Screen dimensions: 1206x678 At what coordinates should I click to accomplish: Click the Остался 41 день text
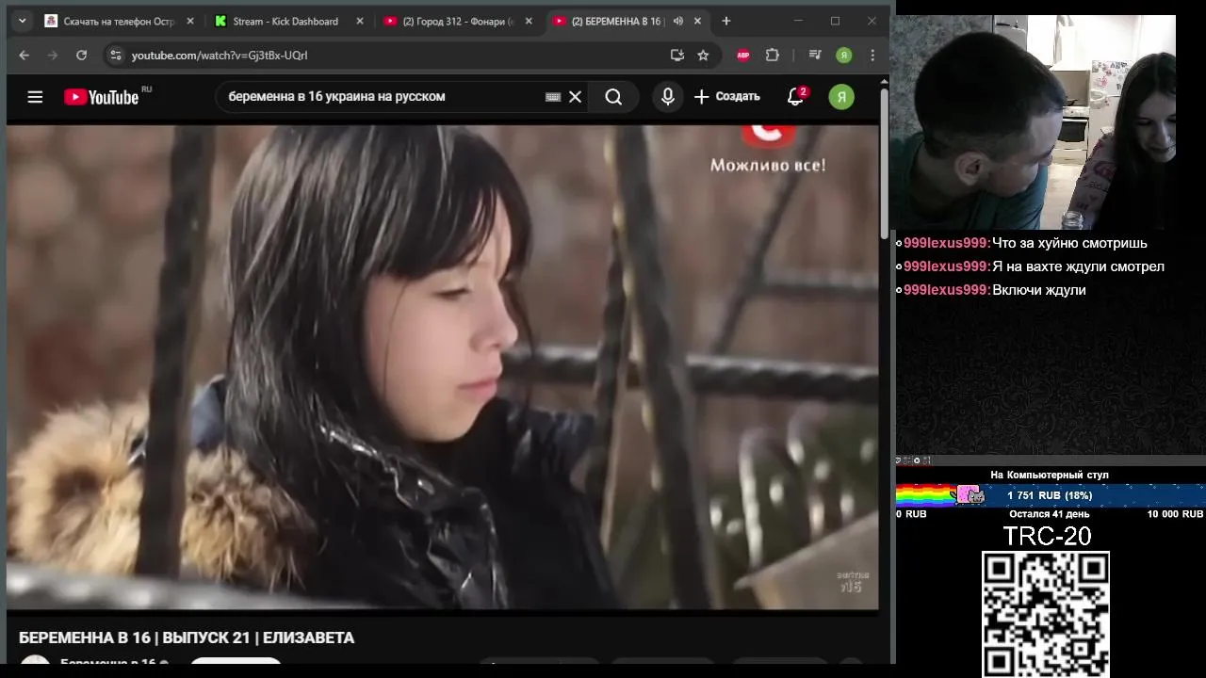1050,514
